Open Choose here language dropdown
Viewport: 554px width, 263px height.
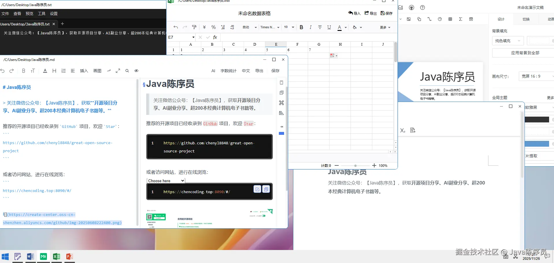pos(166,181)
